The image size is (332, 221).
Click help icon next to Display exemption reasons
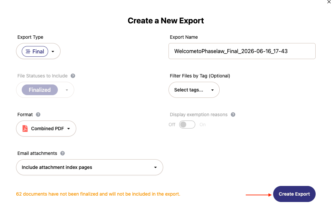[233, 115]
